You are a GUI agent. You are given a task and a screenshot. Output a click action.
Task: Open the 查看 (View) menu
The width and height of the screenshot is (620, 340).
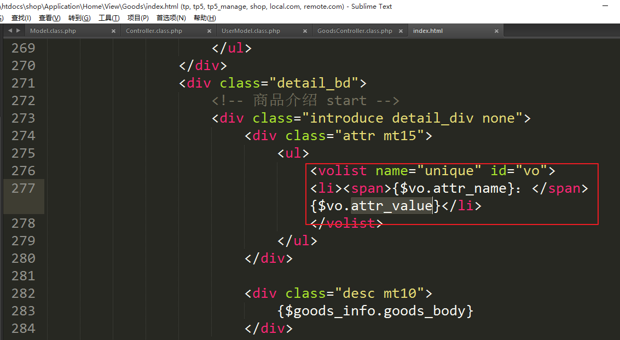(49, 18)
